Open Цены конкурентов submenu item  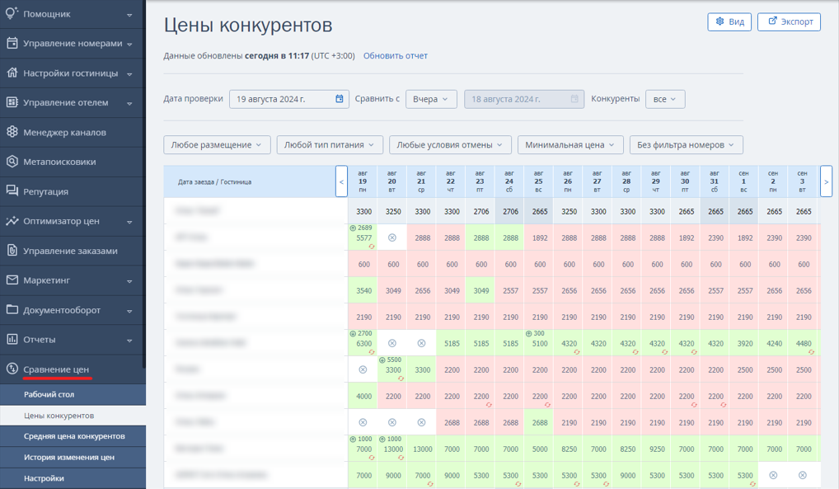click(x=73, y=415)
